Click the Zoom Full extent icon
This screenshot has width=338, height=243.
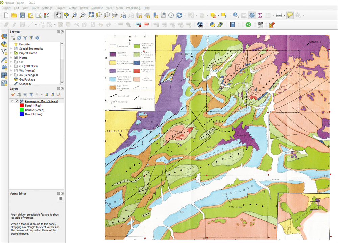click(x=91, y=15)
